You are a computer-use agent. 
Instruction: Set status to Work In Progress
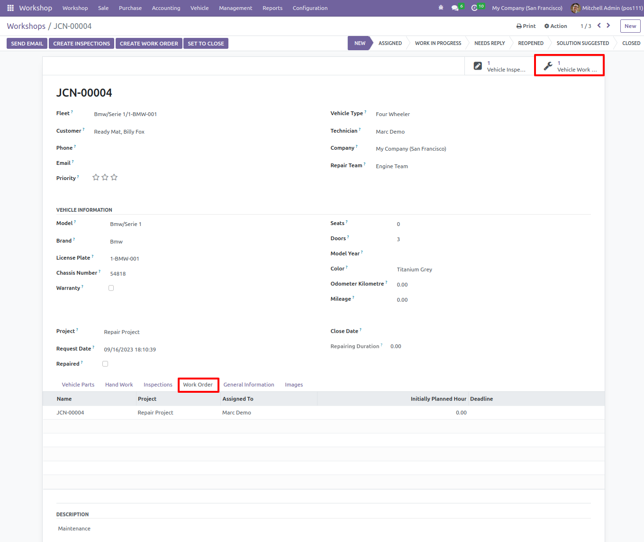438,43
